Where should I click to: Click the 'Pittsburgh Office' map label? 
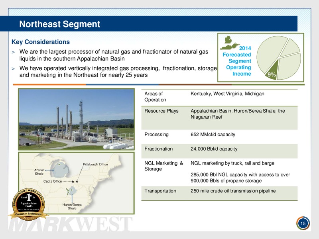95,164
